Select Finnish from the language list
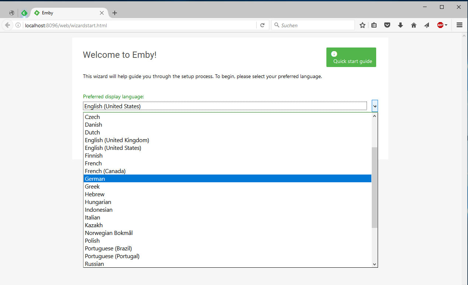 (228, 155)
